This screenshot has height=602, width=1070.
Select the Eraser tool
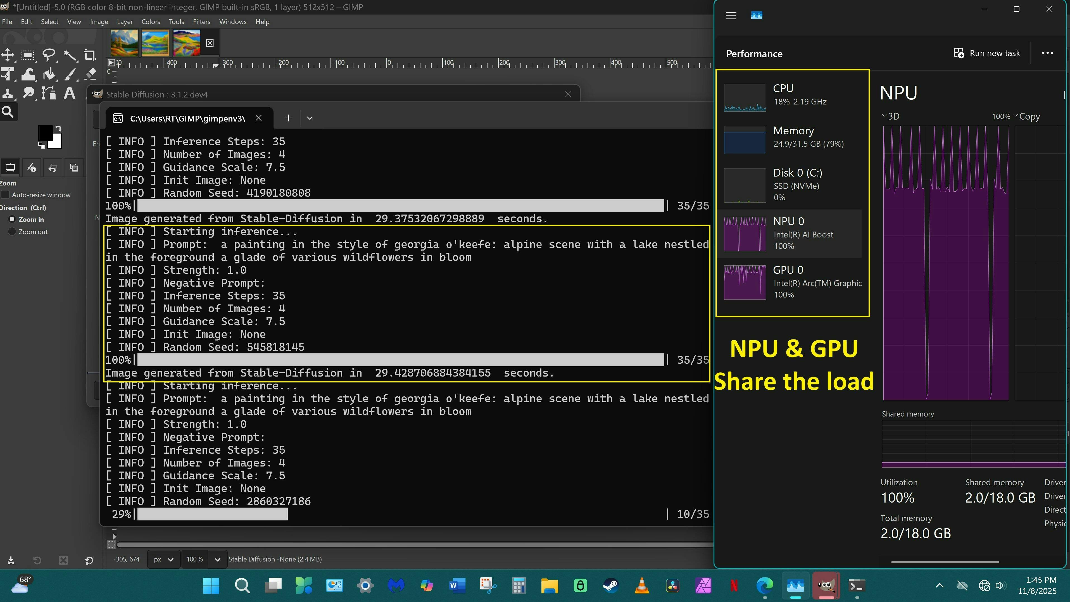(x=91, y=74)
